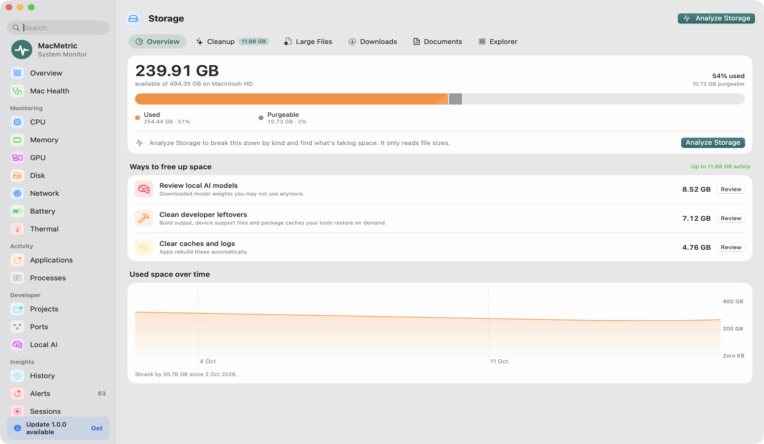The width and height of the screenshot is (764, 444).
Task: Click the Network globe icon
Action: [x=17, y=194]
